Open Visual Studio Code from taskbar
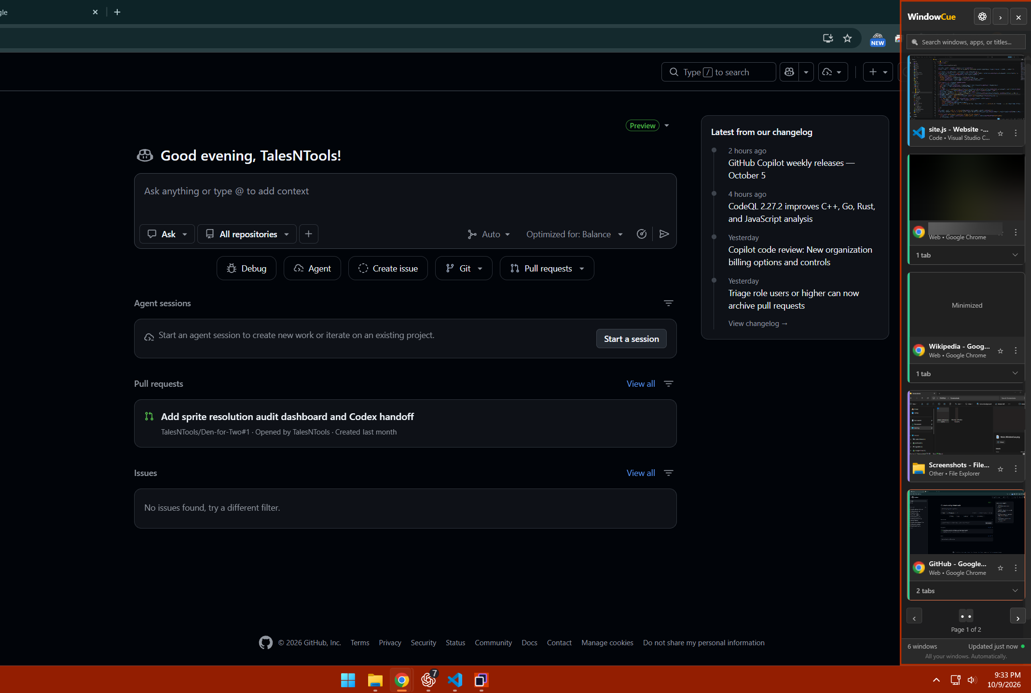Image resolution: width=1031 pixels, height=693 pixels. click(x=454, y=680)
